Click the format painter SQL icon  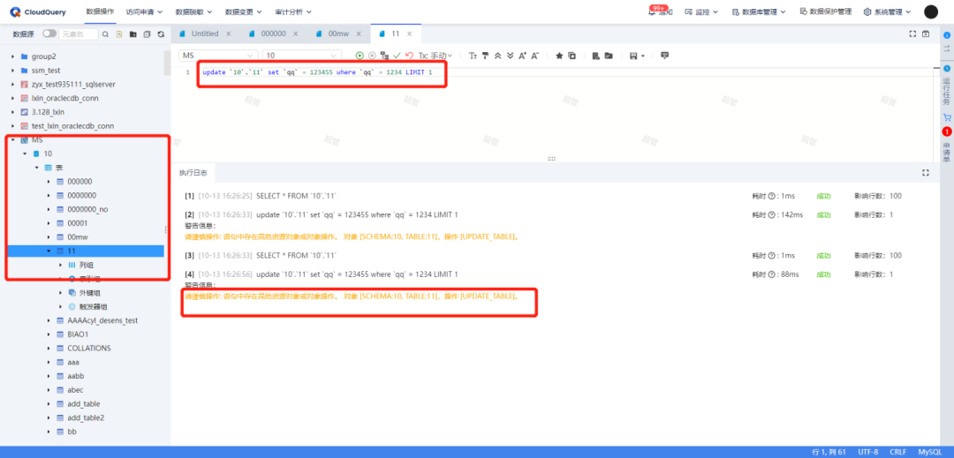(x=486, y=56)
